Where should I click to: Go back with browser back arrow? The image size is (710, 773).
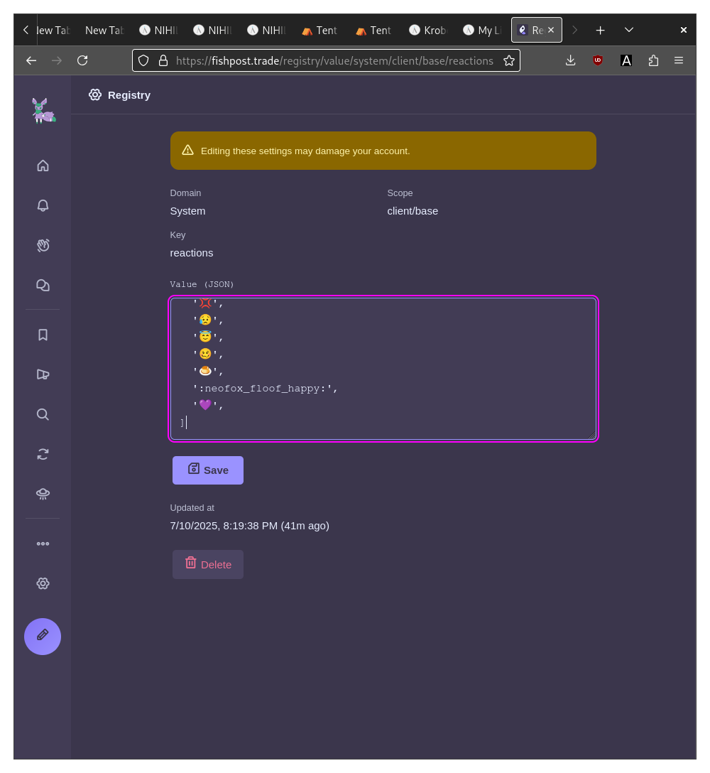point(31,60)
